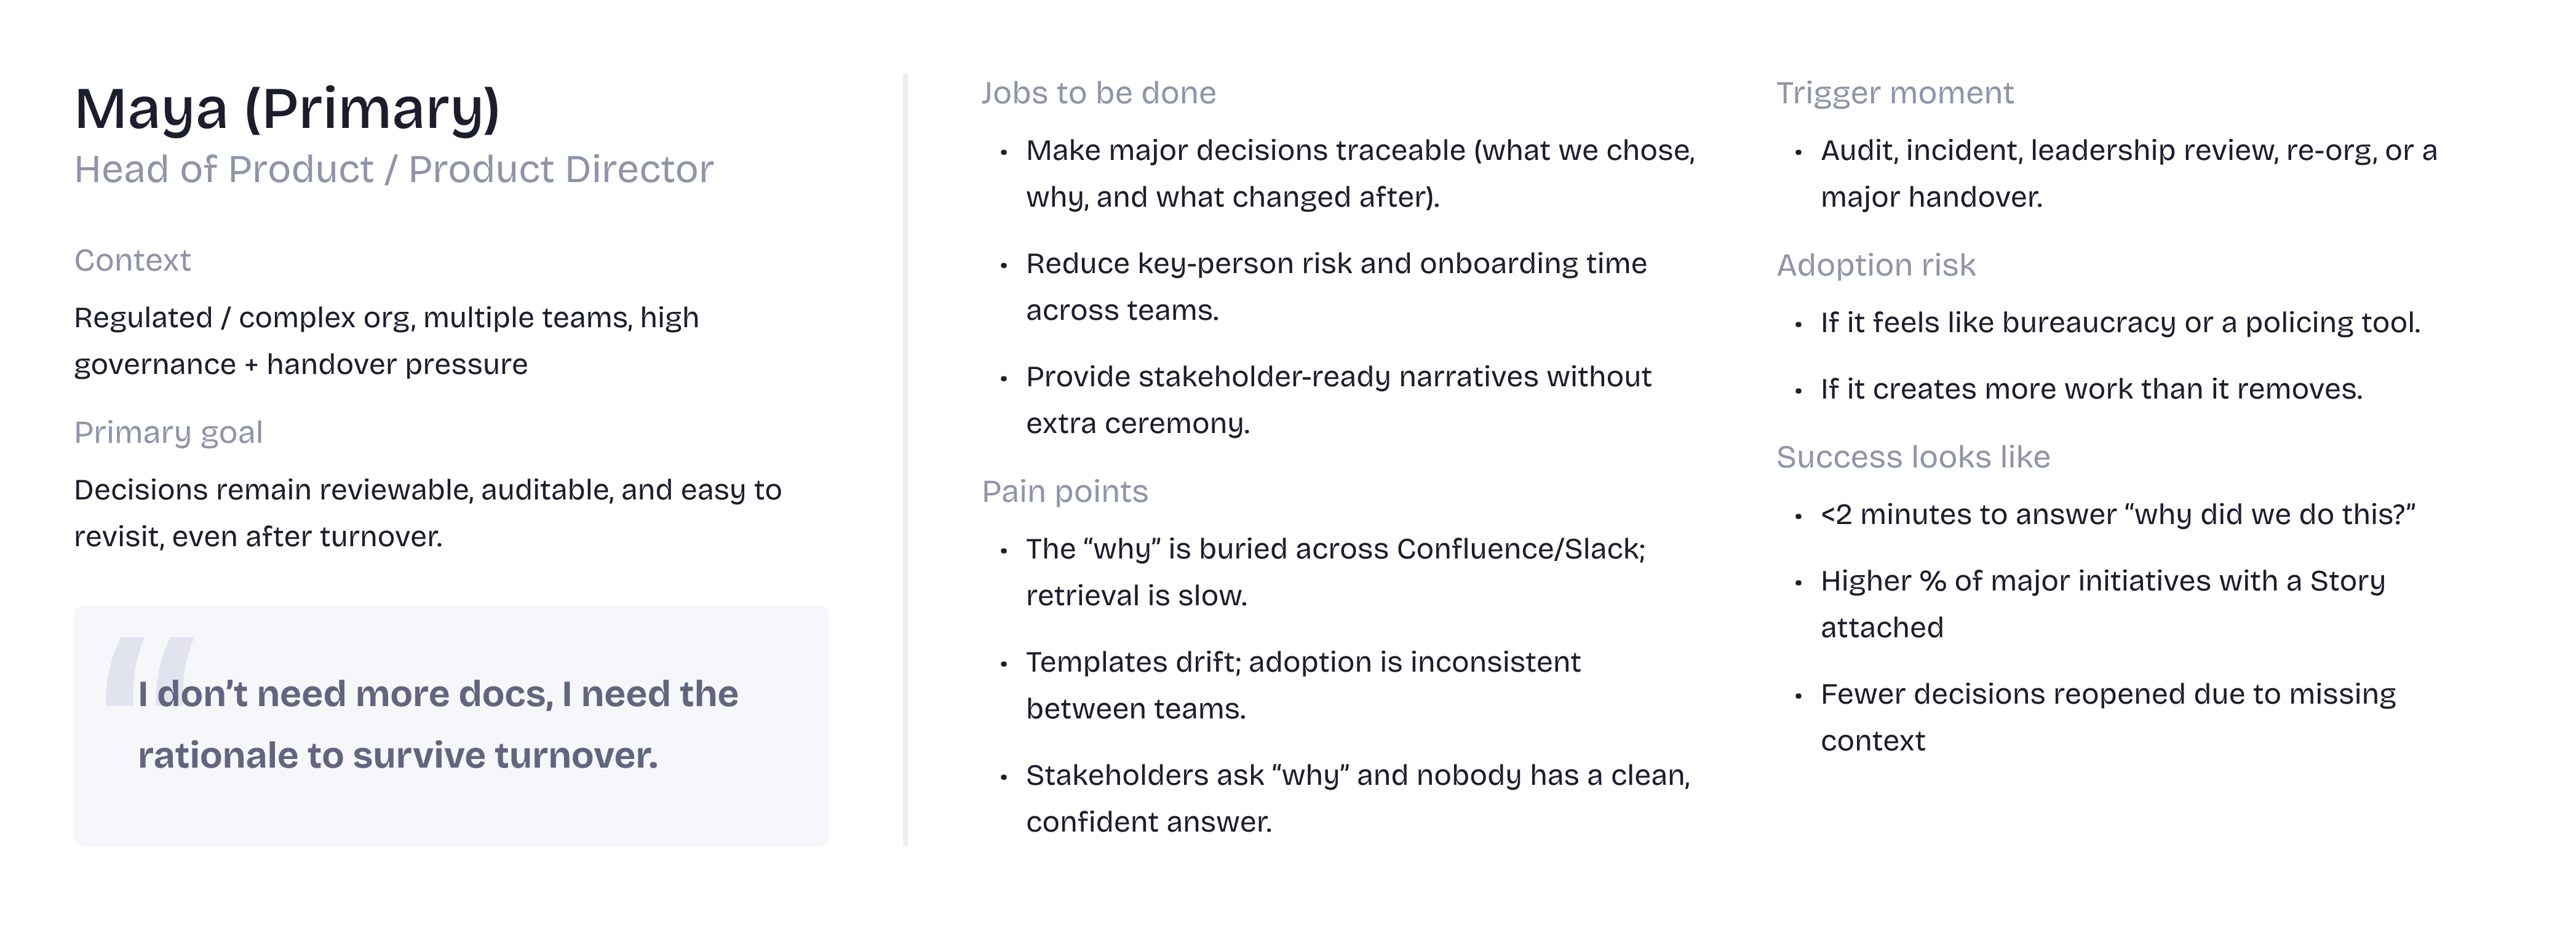
Task: Click the "Maya (Primary)" persona title
Action: click(287, 109)
